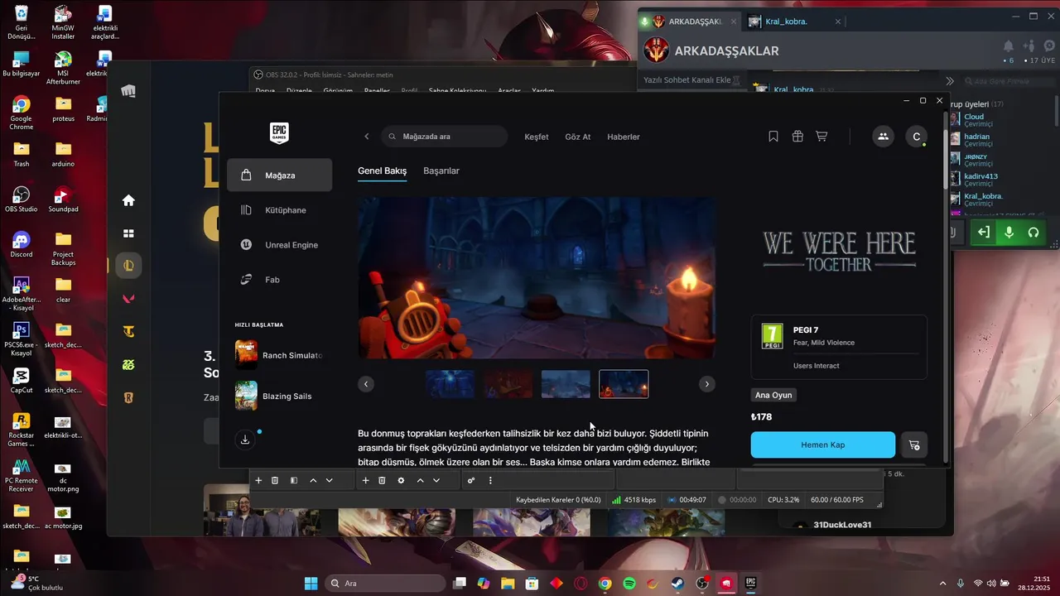This screenshot has width=1060, height=596.
Task: Open OBS mixer three-dot menu
Action: 490,480
